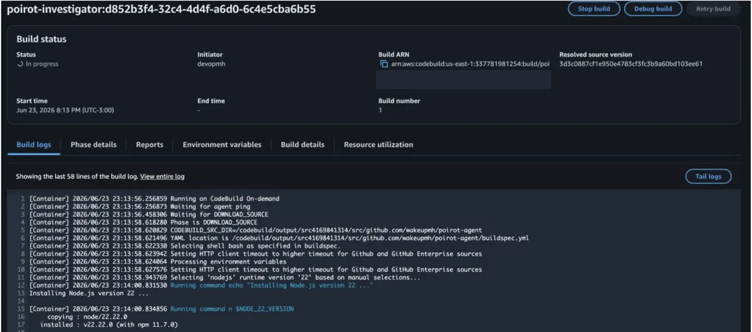This screenshot has height=332, width=752.
Task: Switch to the Build details tab
Action: pos(303,144)
